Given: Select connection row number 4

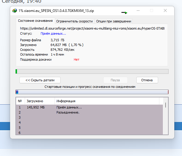Looking at the screenshot, I should coord(90,123).
